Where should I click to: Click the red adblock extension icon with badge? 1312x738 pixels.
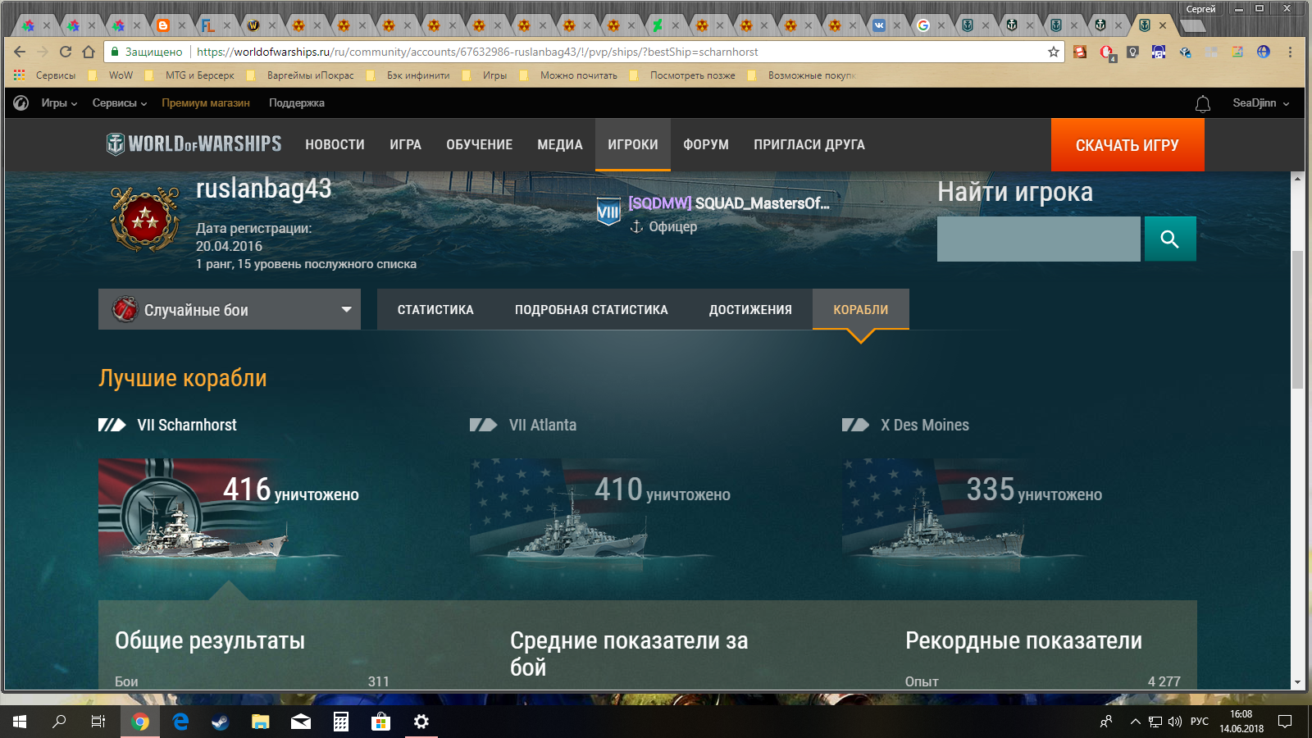1107,52
